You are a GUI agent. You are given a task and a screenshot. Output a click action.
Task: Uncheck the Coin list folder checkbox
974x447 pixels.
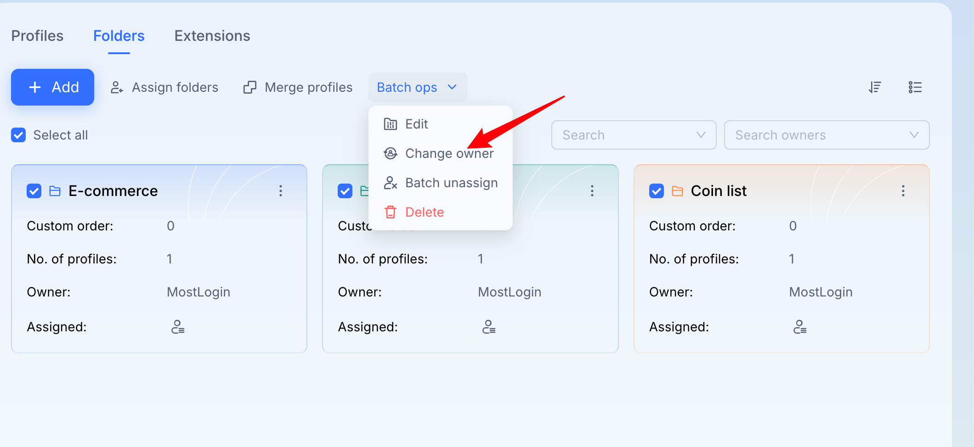click(657, 191)
